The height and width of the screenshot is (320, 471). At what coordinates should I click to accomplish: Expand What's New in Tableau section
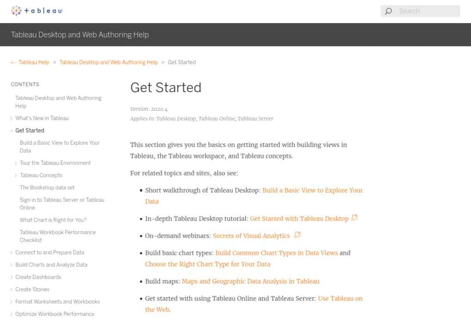click(x=12, y=118)
